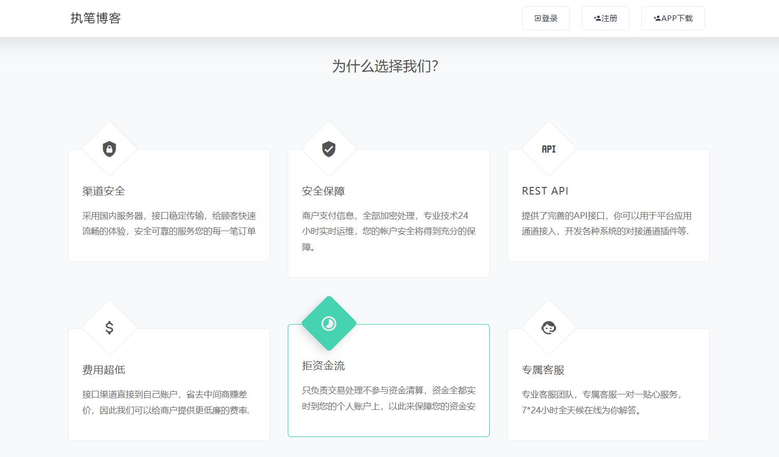Viewport: 779px width, 457px height.
Task: Click the customer service face icon
Action: [549, 328]
